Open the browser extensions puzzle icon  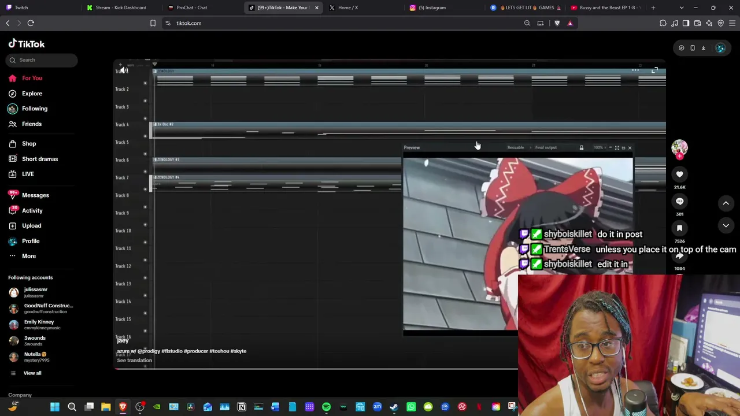663,23
